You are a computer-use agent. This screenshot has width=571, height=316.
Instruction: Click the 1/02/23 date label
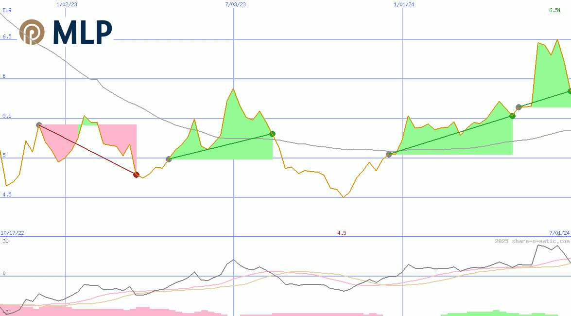click(66, 4)
